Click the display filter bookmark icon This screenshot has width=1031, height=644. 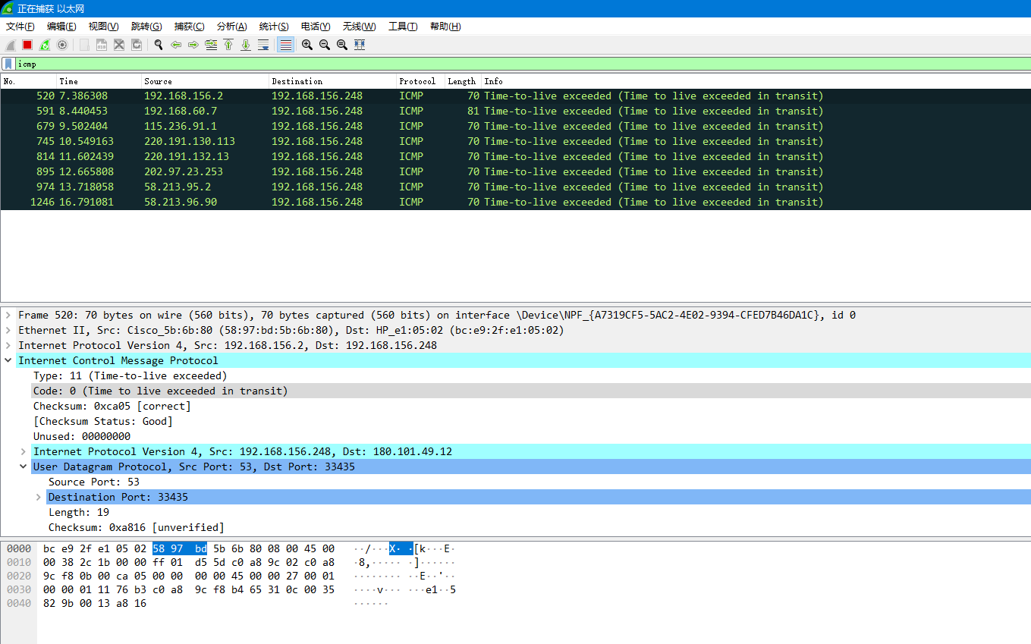pos(8,64)
